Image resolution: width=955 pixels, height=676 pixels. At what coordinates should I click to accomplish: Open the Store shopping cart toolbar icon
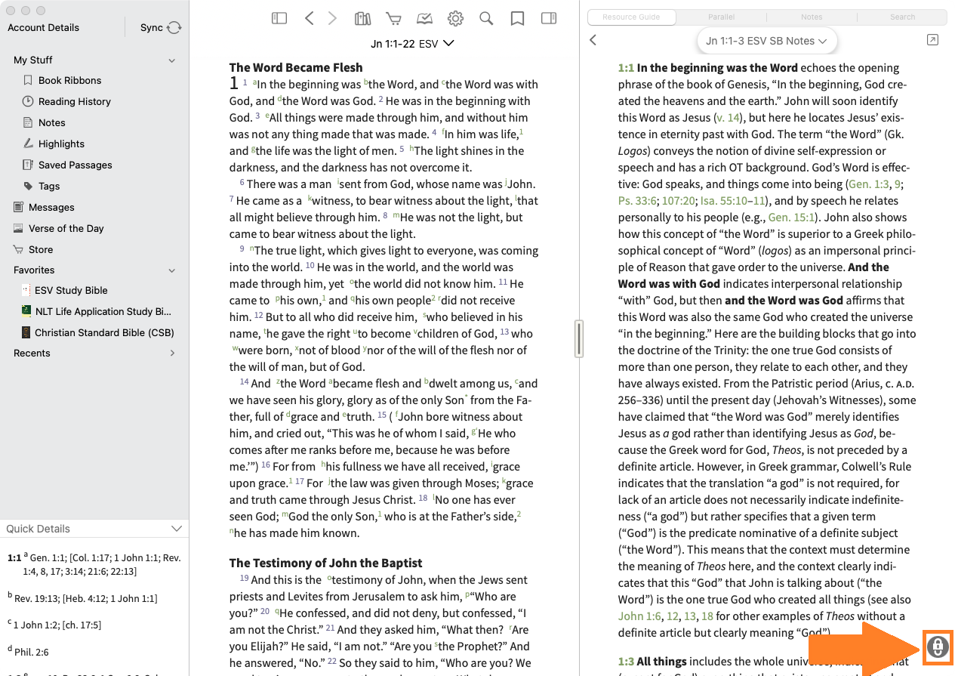(393, 19)
